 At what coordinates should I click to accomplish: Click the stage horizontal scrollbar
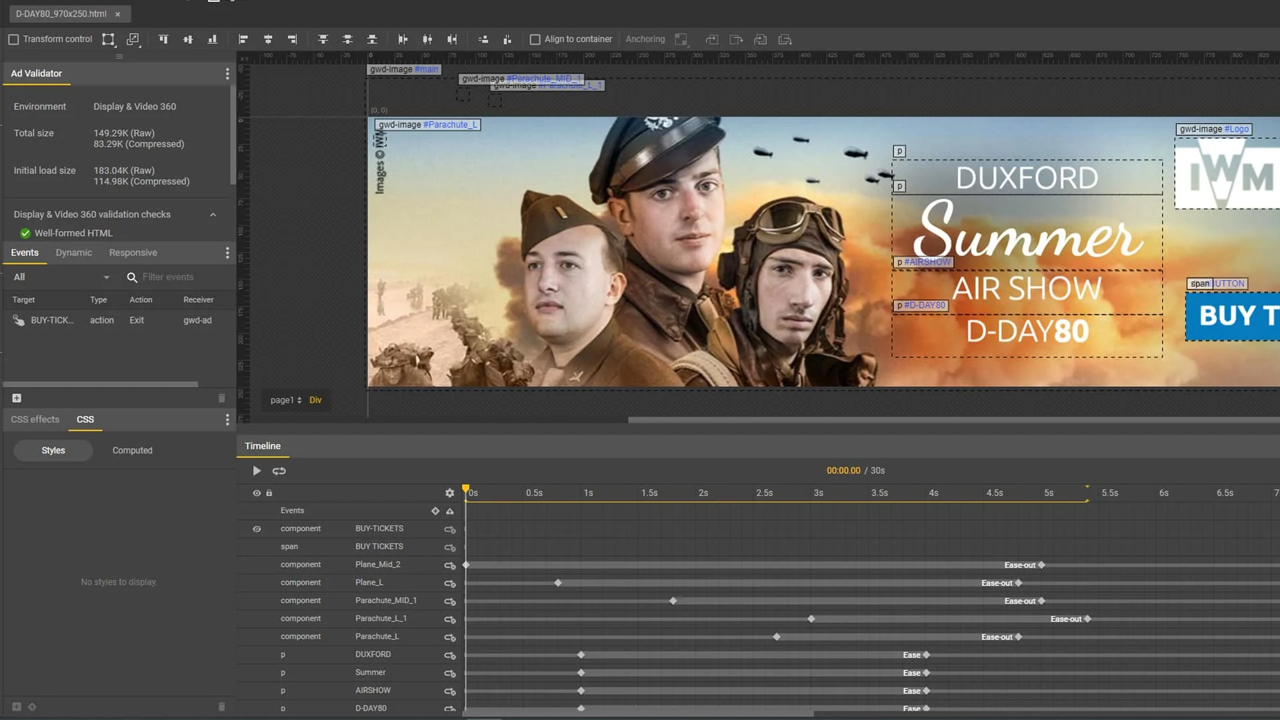pos(953,420)
